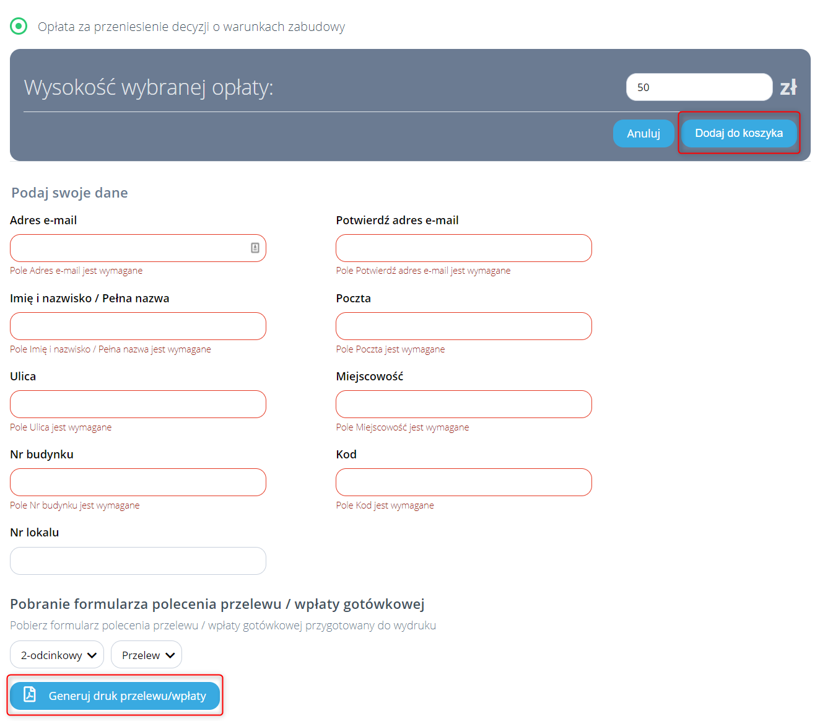The width and height of the screenshot is (820, 721).
Task: Click Generuj druk przelewu/wpłaty button
Action: point(115,696)
